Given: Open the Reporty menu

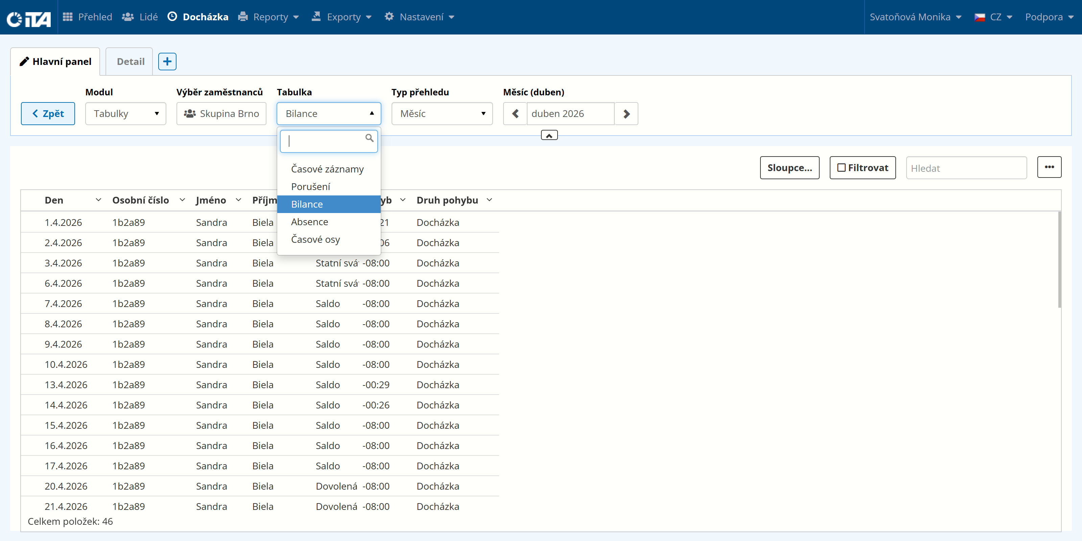Looking at the screenshot, I should (x=268, y=17).
